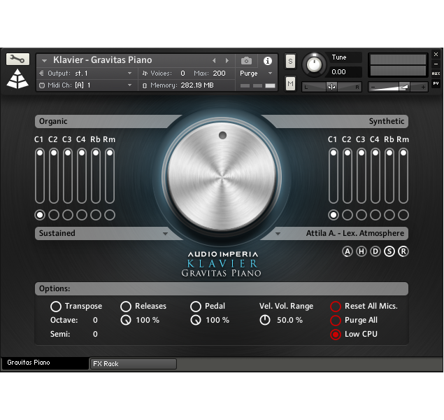Click the Max voices value 200
The height and width of the screenshot is (420, 444).
(219, 73)
